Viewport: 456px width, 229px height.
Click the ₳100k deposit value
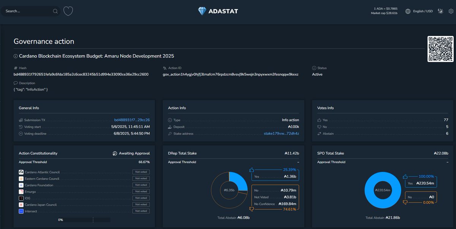(293, 127)
